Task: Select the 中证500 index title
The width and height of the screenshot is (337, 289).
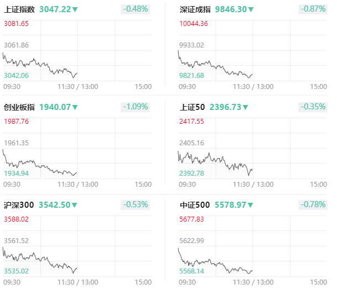Action: pos(195,205)
